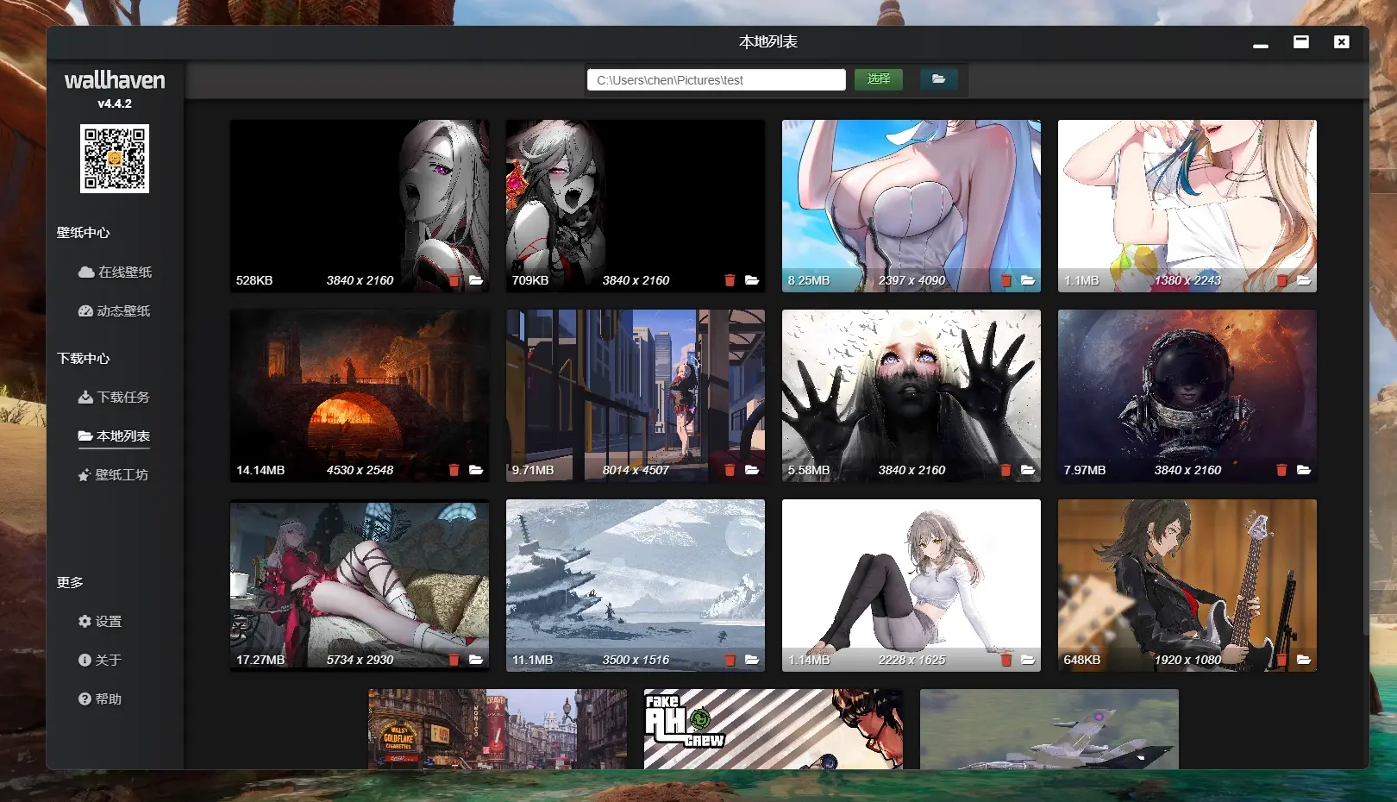
Task: Open folder for the 5.58MB wallpaper
Action: pos(1028,470)
